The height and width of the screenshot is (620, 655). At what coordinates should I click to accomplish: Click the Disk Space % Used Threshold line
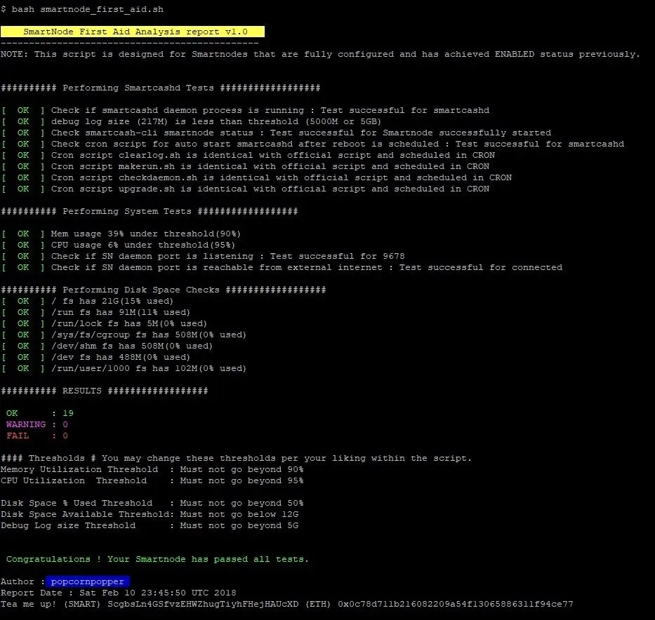click(x=152, y=504)
